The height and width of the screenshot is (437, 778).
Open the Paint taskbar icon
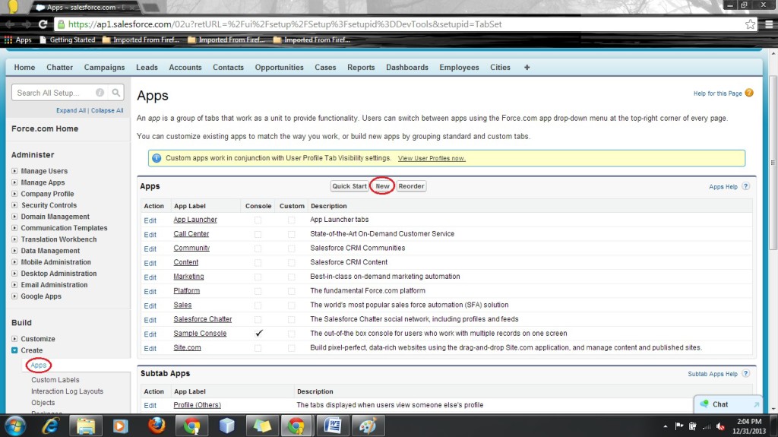(368, 426)
